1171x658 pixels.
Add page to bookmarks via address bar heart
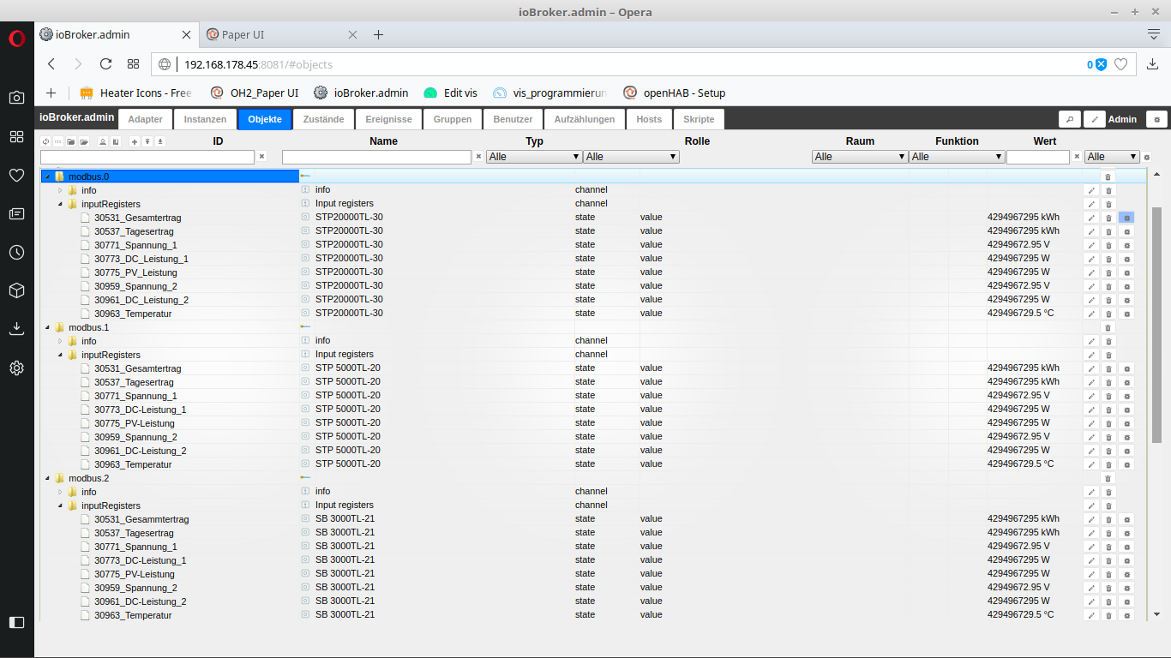point(1120,64)
